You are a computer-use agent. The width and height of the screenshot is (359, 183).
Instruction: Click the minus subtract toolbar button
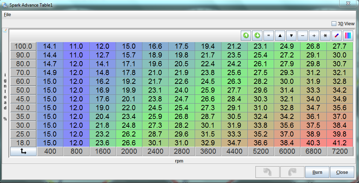point(303,36)
